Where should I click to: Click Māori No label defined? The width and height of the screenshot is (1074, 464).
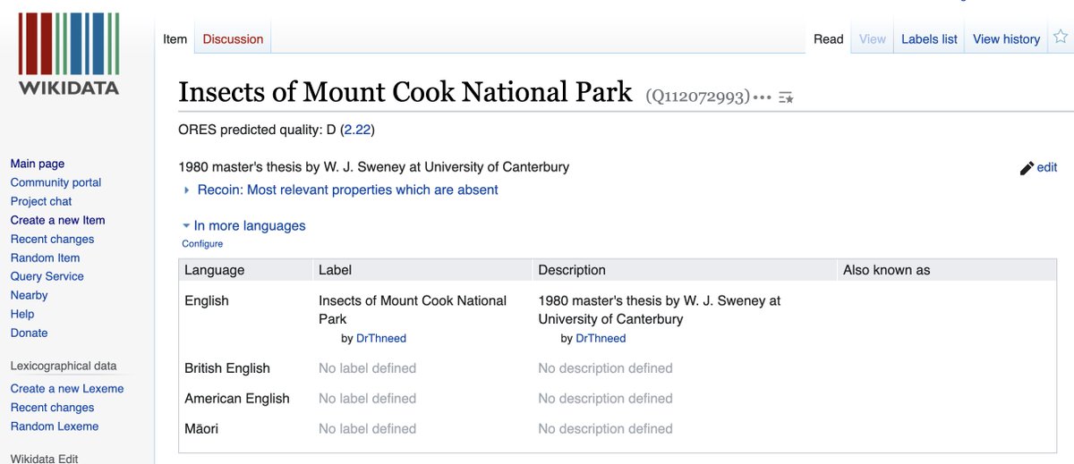click(368, 429)
